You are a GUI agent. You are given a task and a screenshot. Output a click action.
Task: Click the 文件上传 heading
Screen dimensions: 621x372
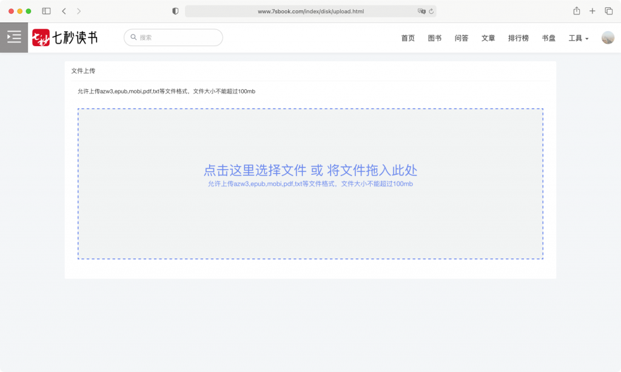83,71
